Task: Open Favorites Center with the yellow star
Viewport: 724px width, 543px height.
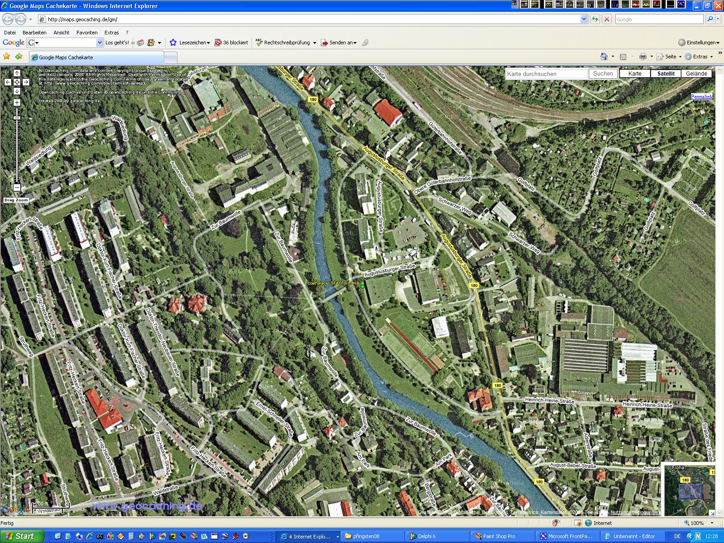Action: tap(6, 57)
